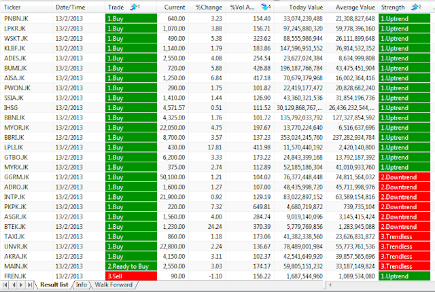The image size is (435, 292).
Task: Click the 196,187,766,784 Today Value cell
Action: coord(301,68)
